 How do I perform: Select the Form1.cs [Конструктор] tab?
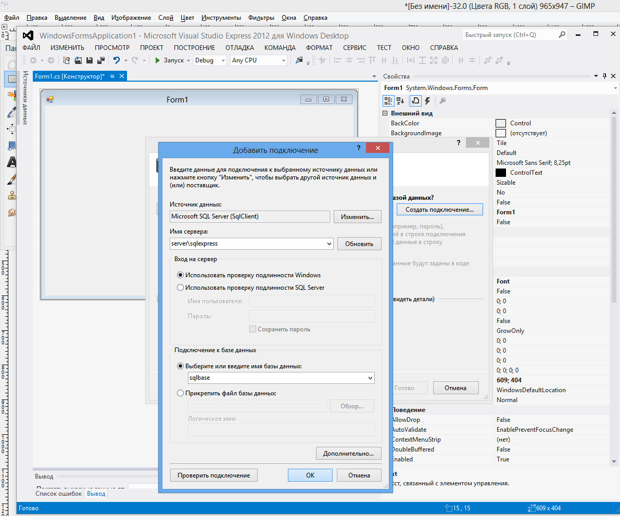tap(70, 76)
